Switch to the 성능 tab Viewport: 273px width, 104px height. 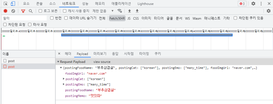pos(85,4)
